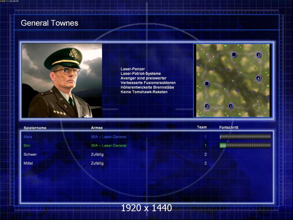The width and height of the screenshot is (293, 220).
Task: Click the clock readout in corner
Action: coord(14,1)
